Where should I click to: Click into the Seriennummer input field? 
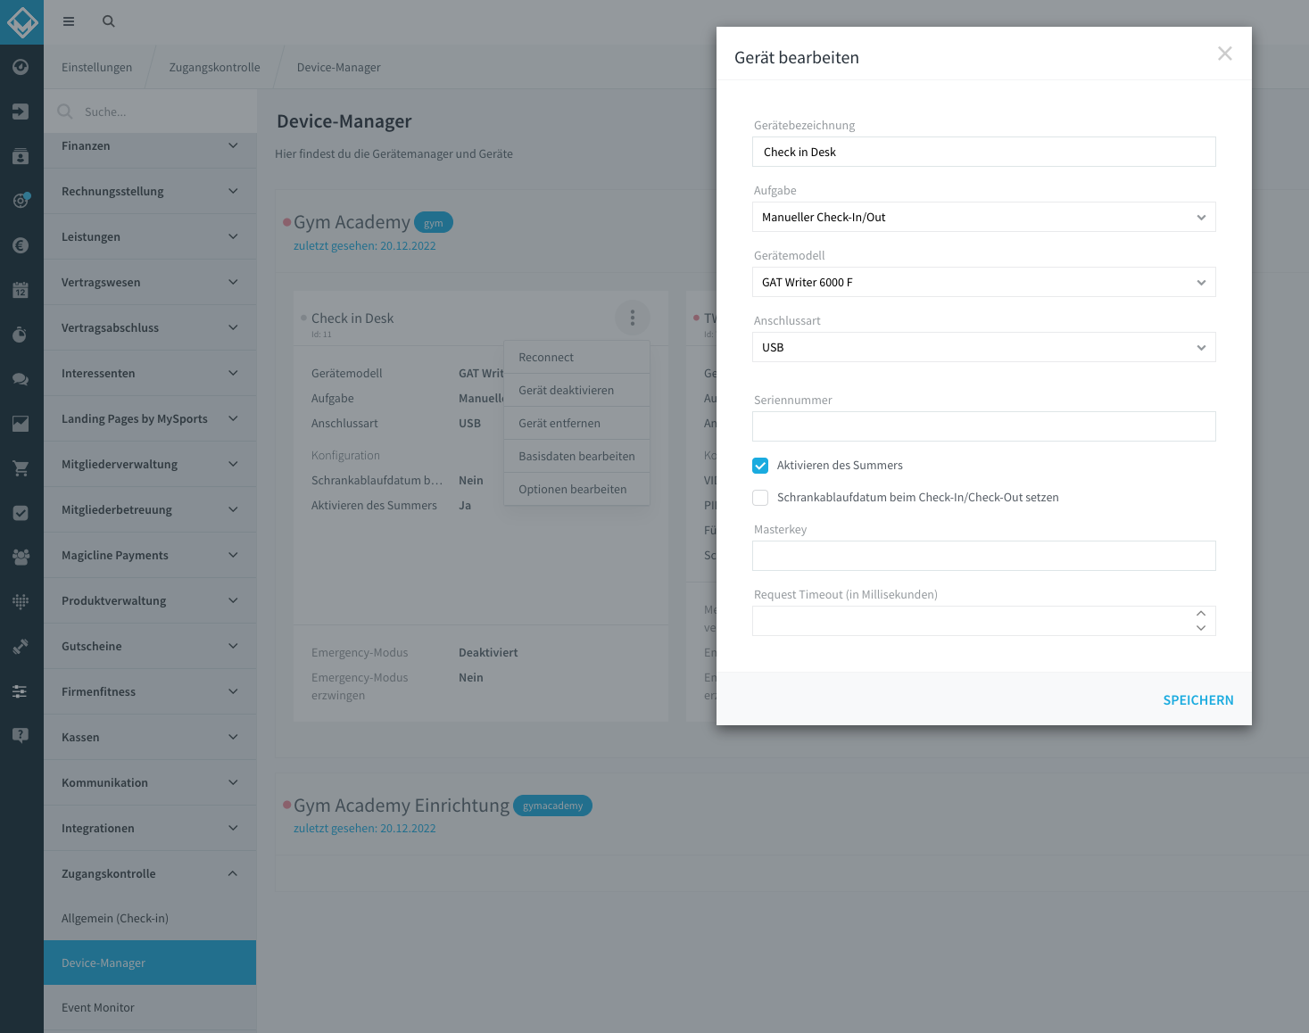[983, 426]
